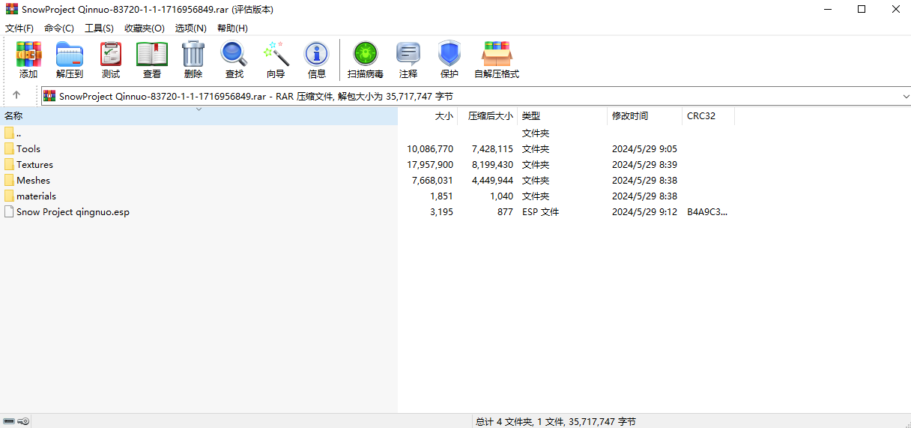
Task: Click the 'ESP 文件' type cell
Action: (x=540, y=211)
